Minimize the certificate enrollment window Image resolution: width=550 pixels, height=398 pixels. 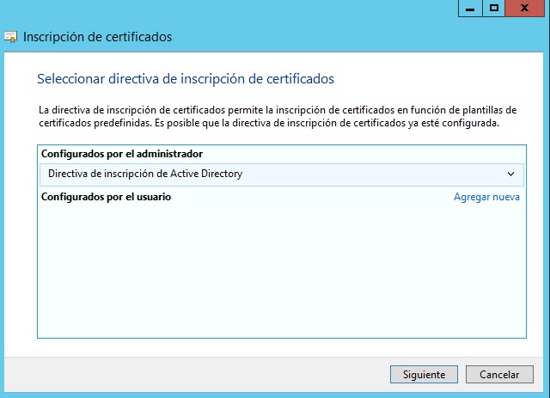[x=470, y=8]
